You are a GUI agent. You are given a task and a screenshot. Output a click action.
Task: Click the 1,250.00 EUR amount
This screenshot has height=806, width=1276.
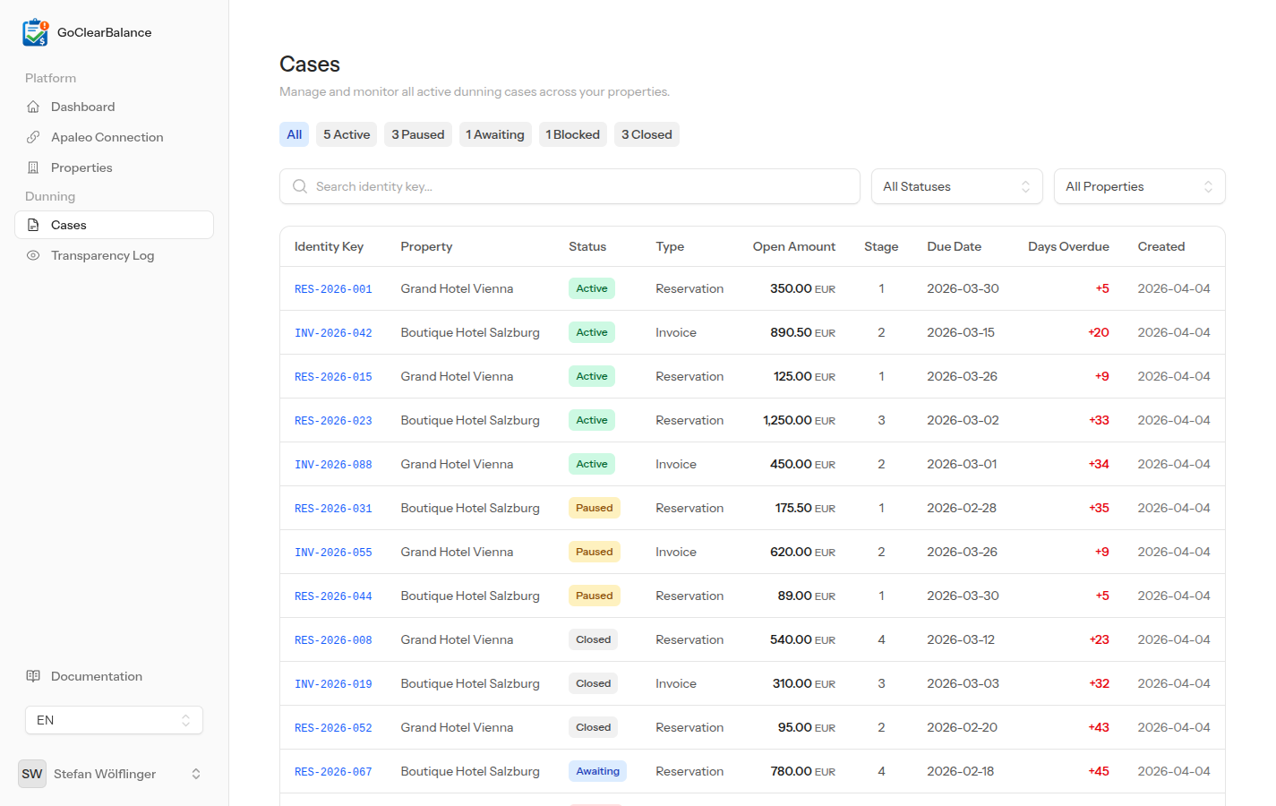[799, 420]
